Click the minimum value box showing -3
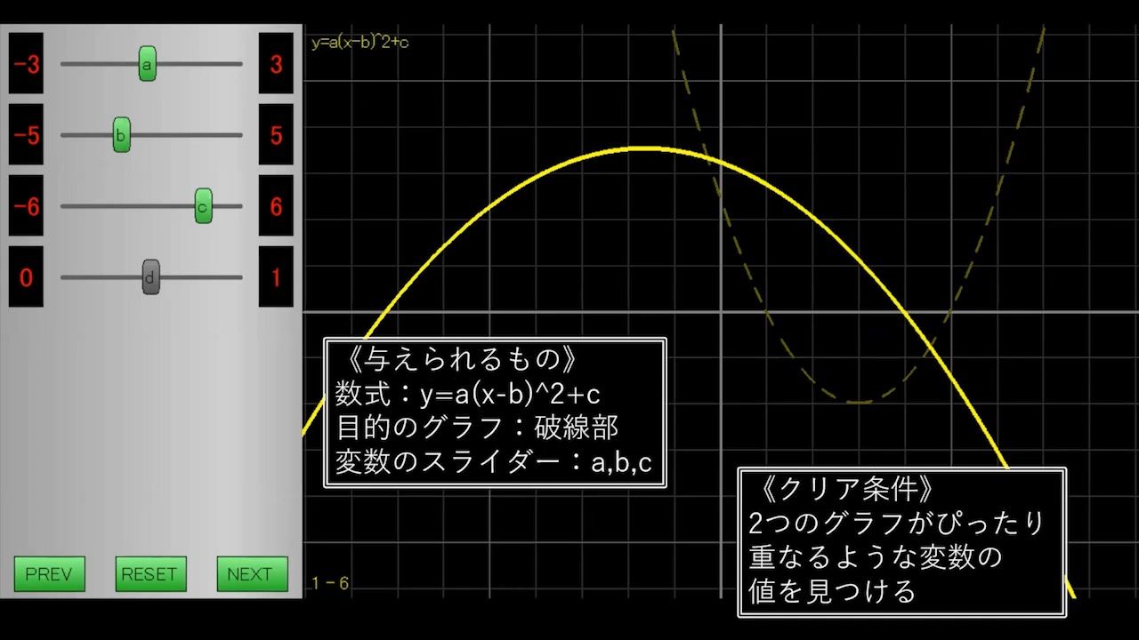 coord(26,64)
